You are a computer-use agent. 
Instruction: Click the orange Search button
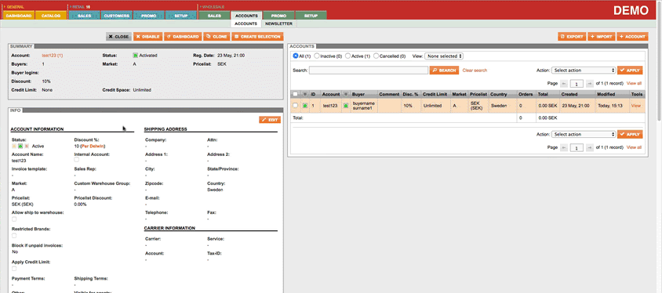444,71
